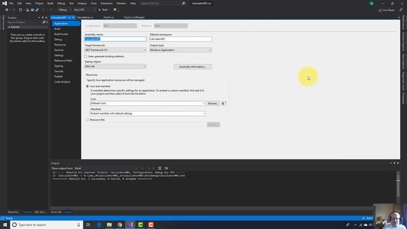Open the Build menu
This screenshot has width=407, height=229.
point(50,3)
